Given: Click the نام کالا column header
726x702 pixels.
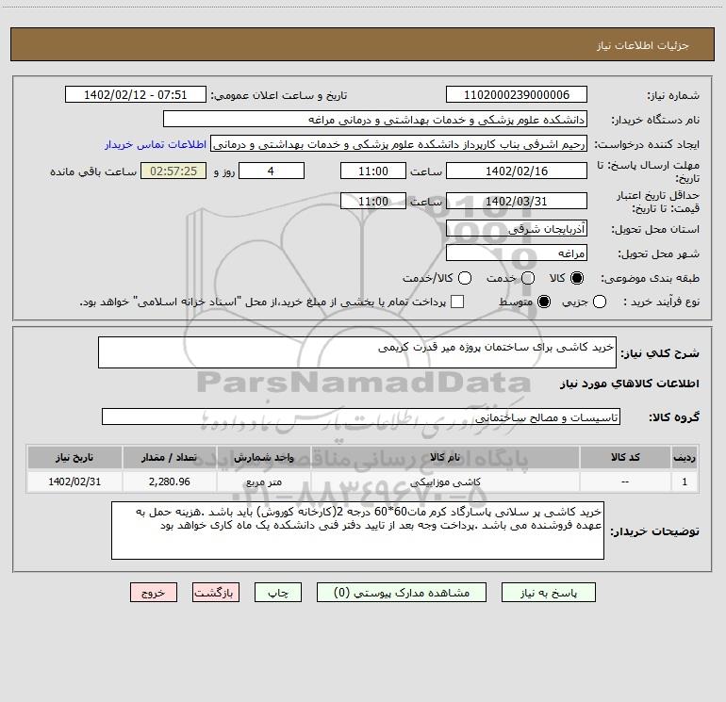Looking at the screenshot, I should pos(445,457).
